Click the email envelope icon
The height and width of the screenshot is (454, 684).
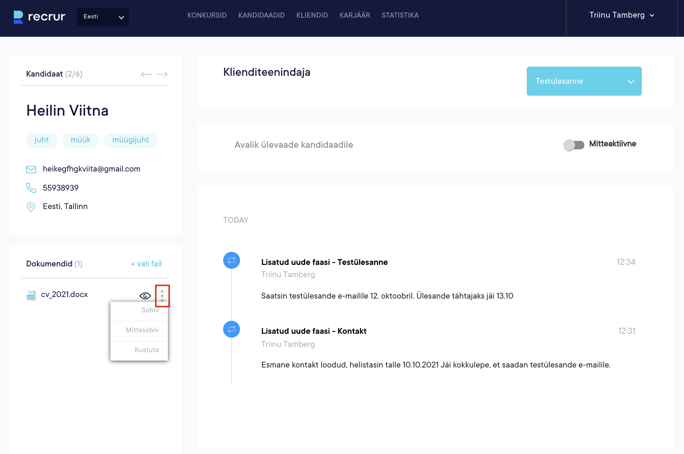31,169
